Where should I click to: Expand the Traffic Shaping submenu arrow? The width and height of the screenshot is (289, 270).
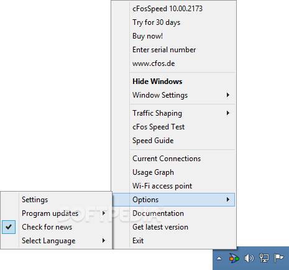pos(228,113)
